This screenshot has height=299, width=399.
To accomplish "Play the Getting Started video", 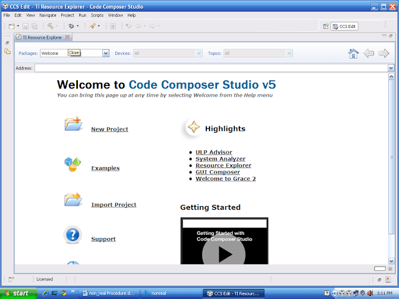I will (224, 254).
